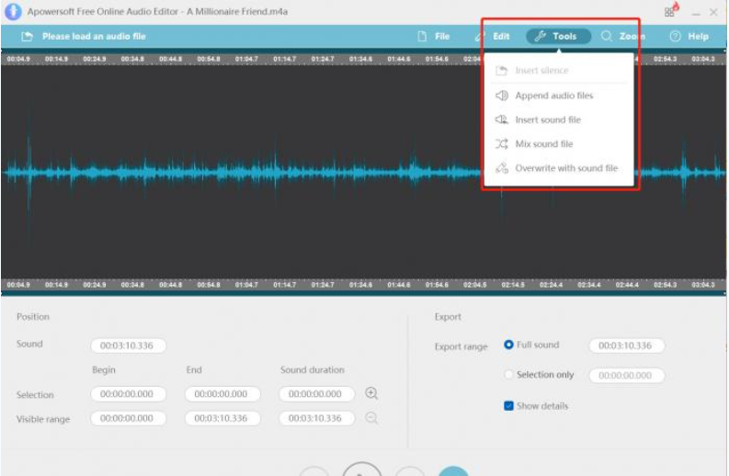Click the zoom in to selection icon
The image size is (729, 476).
(x=371, y=393)
